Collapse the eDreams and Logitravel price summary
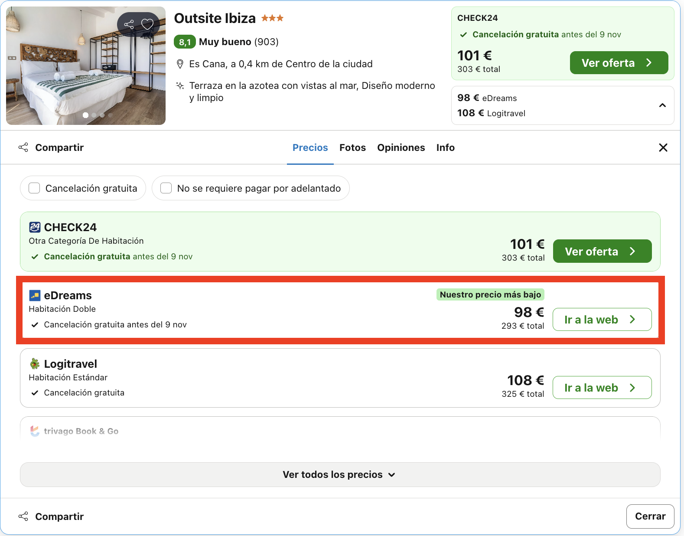This screenshot has width=684, height=536. pyautogui.click(x=662, y=105)
